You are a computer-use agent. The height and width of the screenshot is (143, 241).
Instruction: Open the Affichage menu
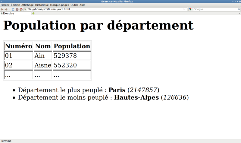click(x=27, y=5)
